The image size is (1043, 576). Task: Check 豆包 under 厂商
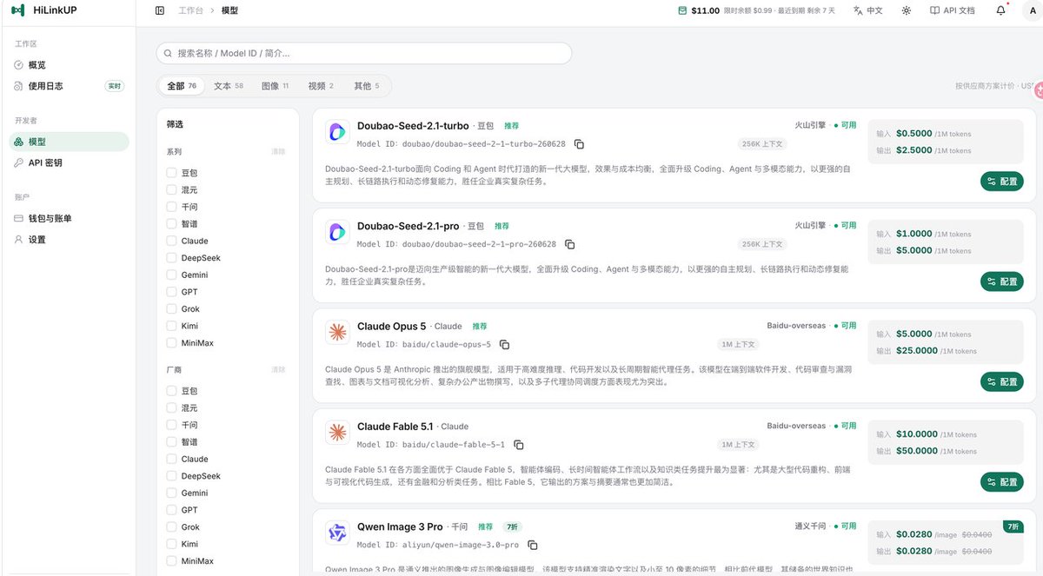click(x=171, y=391)
